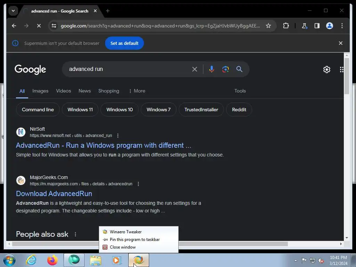Click the Set as default button
Screen dimensions: 356x267
click(x=124, y=43)
